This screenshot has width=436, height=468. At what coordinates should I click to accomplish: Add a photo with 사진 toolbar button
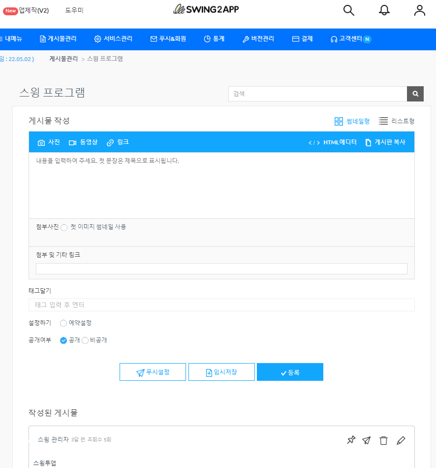[x=49, y=142]
